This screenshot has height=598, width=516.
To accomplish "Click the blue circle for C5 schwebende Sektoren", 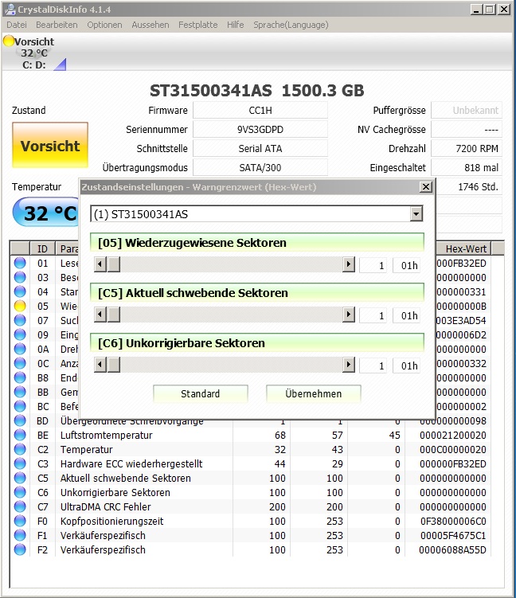I will point(20,478).
